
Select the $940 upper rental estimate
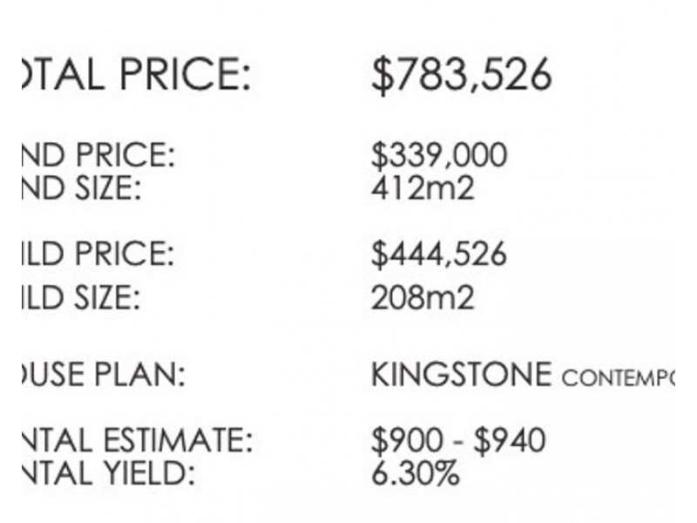[x=510, y=441]
